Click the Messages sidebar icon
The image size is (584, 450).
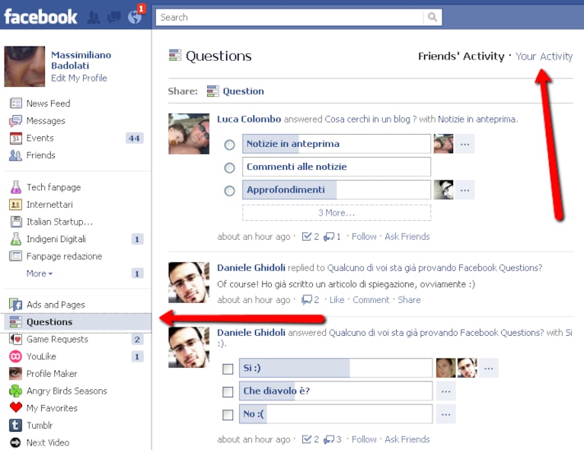pyautogui.click(x=16, y=121)
